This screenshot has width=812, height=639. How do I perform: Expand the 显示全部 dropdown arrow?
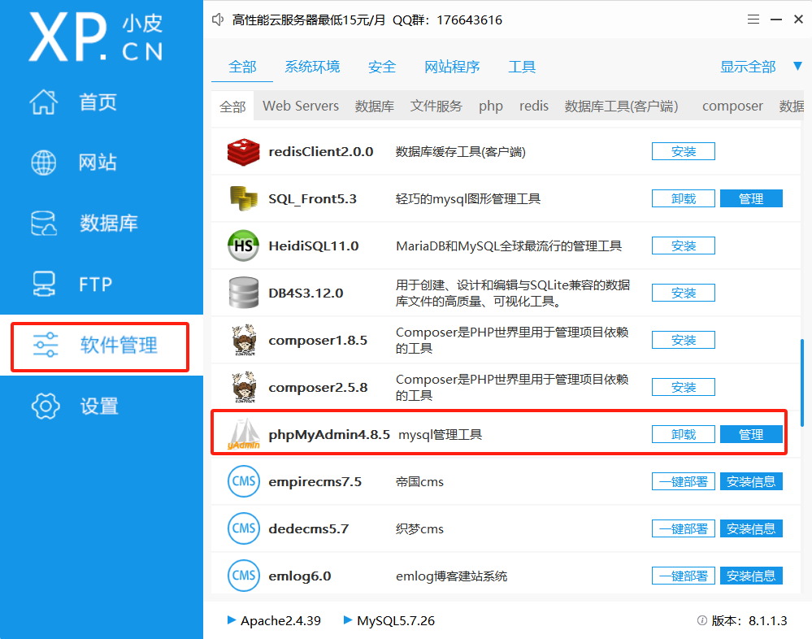[797, 67]
